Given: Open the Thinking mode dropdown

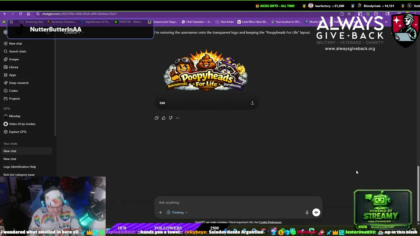Looking at the screenshot, I should [177, 212].
